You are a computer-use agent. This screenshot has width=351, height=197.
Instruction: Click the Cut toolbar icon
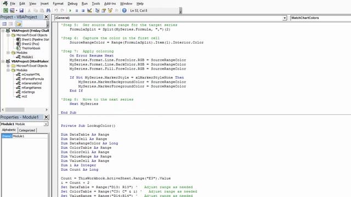[29, 10]
